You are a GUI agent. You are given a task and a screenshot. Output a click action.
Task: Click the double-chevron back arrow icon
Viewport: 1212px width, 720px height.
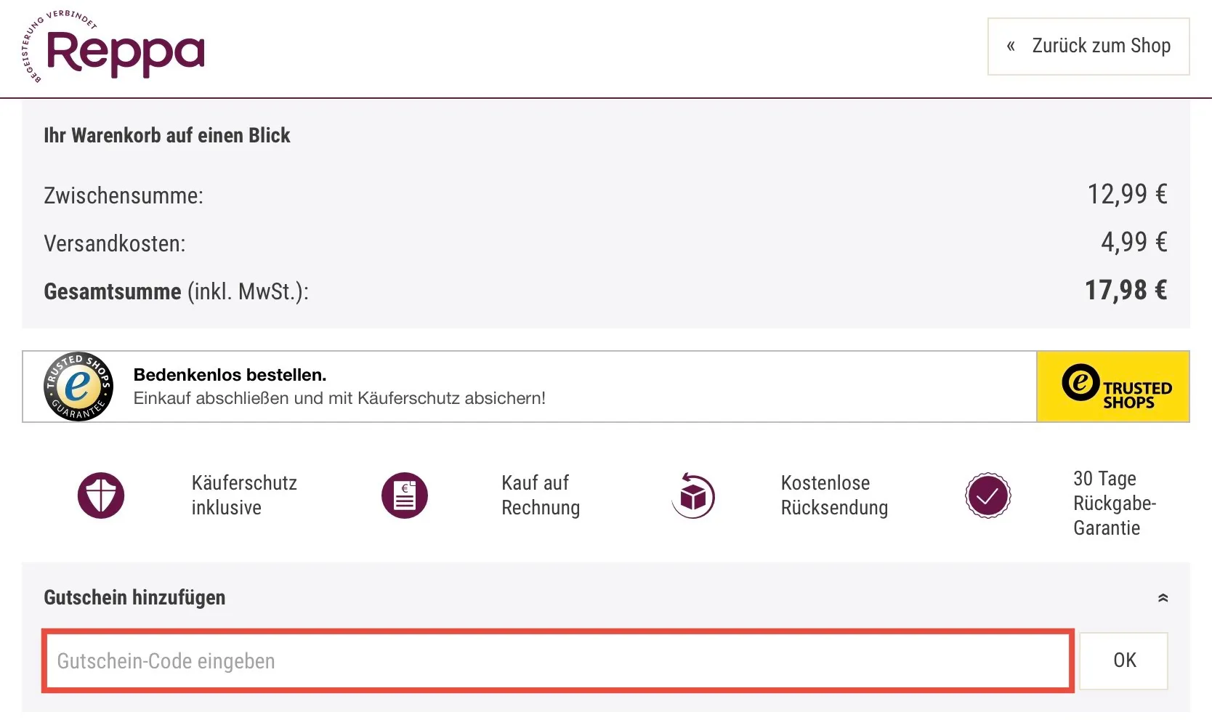(x=1011, y=46)
